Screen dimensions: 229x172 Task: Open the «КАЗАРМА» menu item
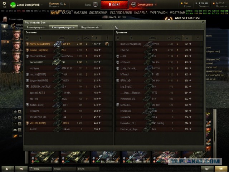[x=141, y=13]
